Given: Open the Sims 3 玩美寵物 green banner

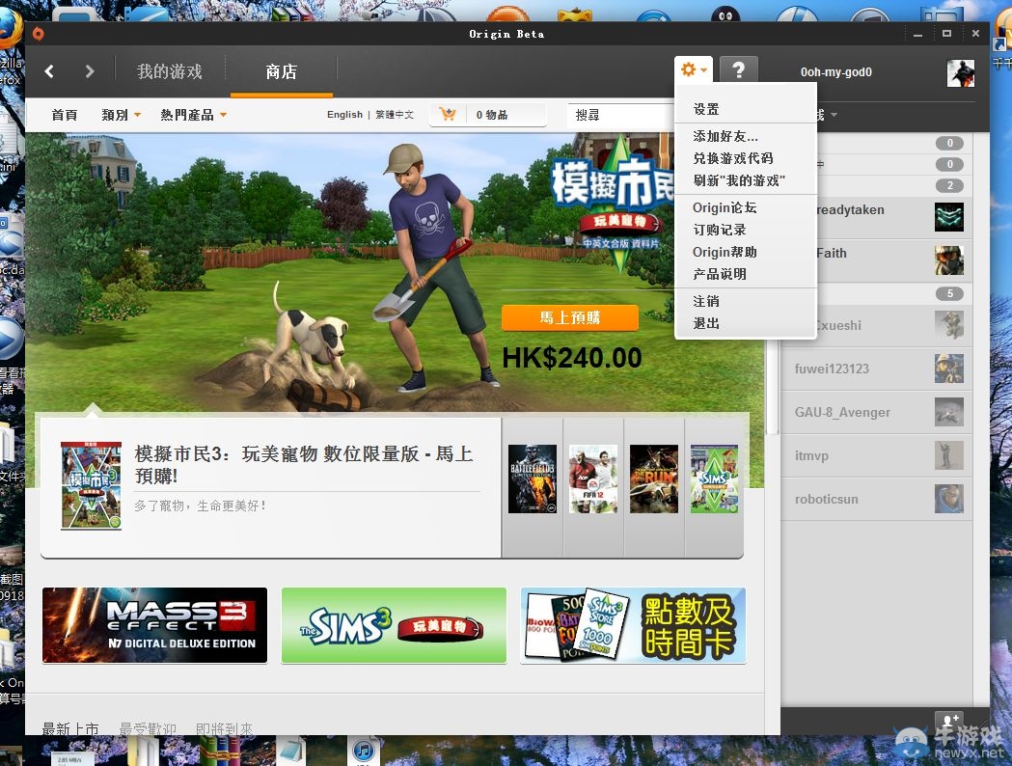Looking at the screenshot, I should [x=394, y=625].
